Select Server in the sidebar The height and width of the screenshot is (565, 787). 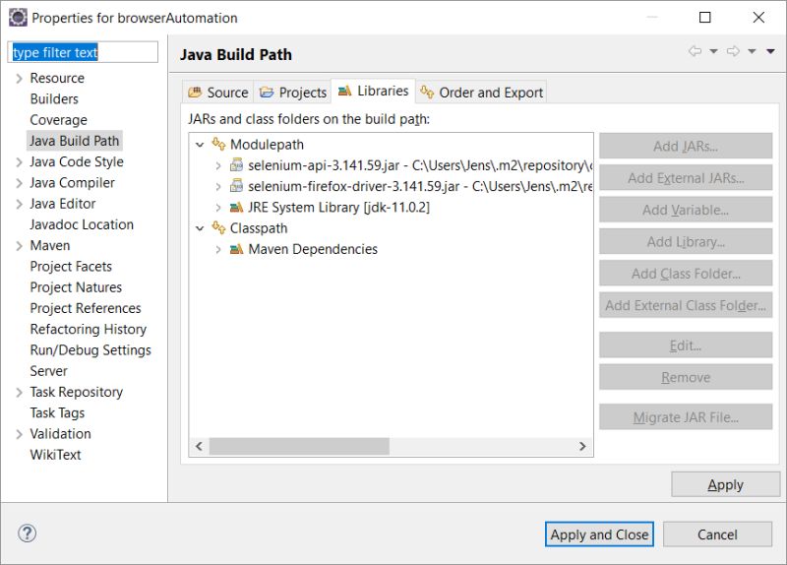click(48, 371)
